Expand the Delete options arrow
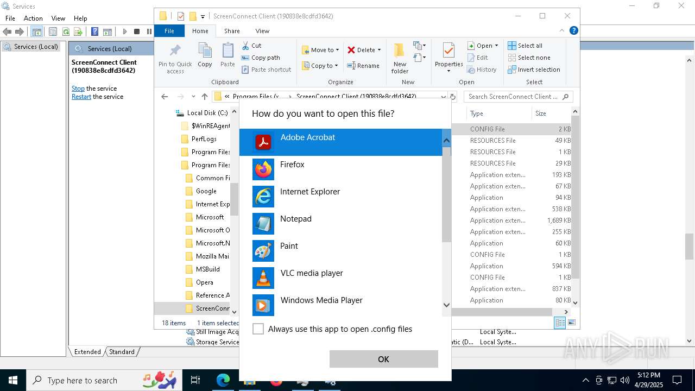This screenshot has width=695, height=391. click(x=379, y=50)
